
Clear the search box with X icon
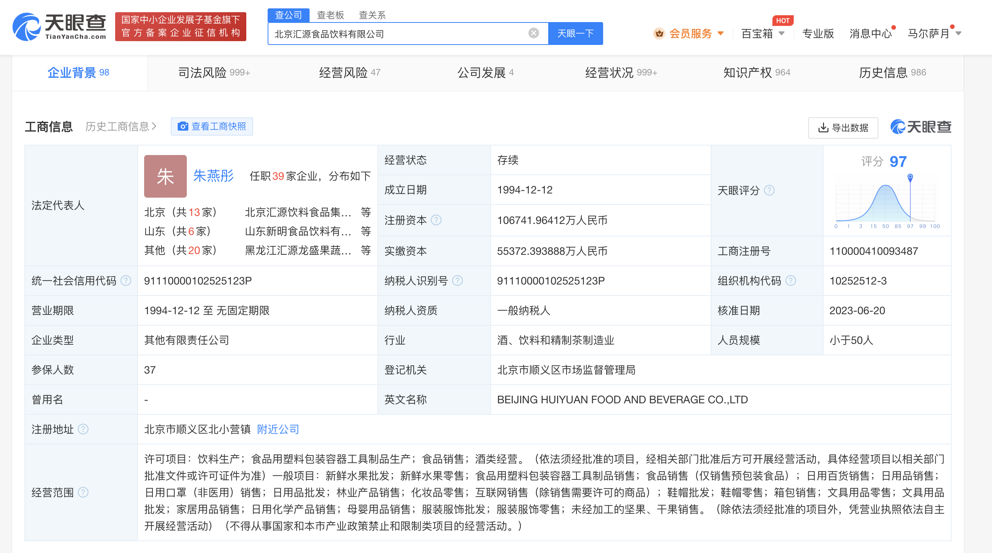(533, 33)
